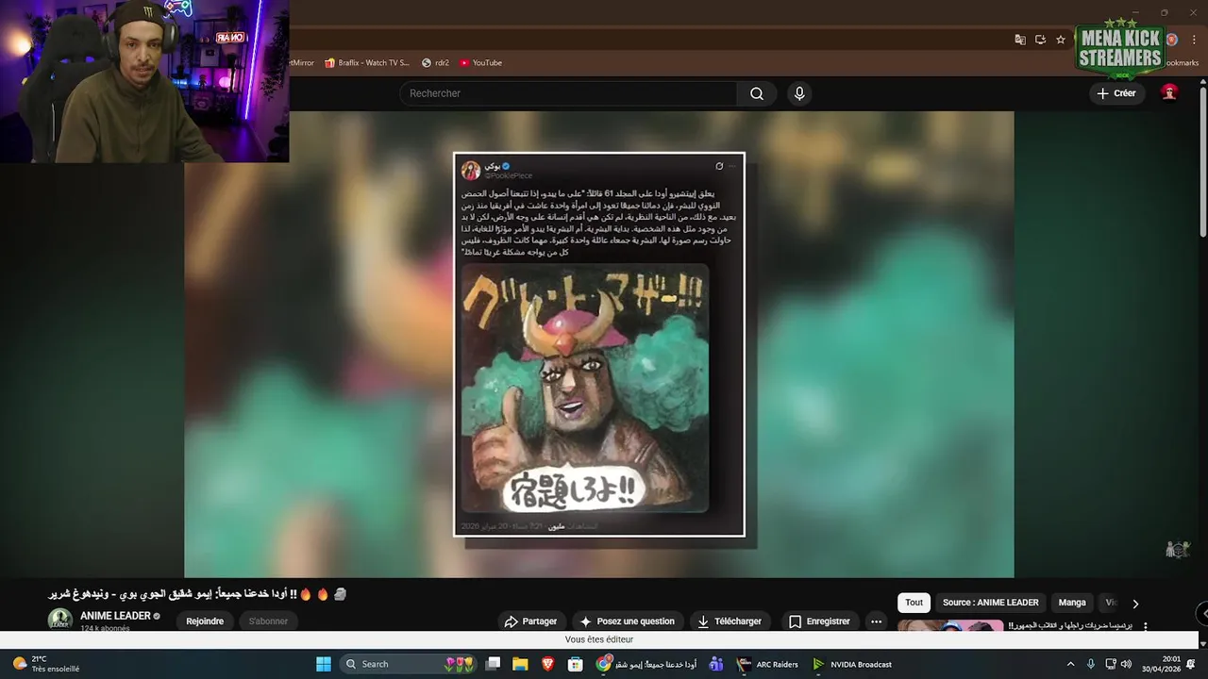Open Microsoft Store from the taskbar
Viewport: 1208px width, 679px height.
[x=576, y=664]
